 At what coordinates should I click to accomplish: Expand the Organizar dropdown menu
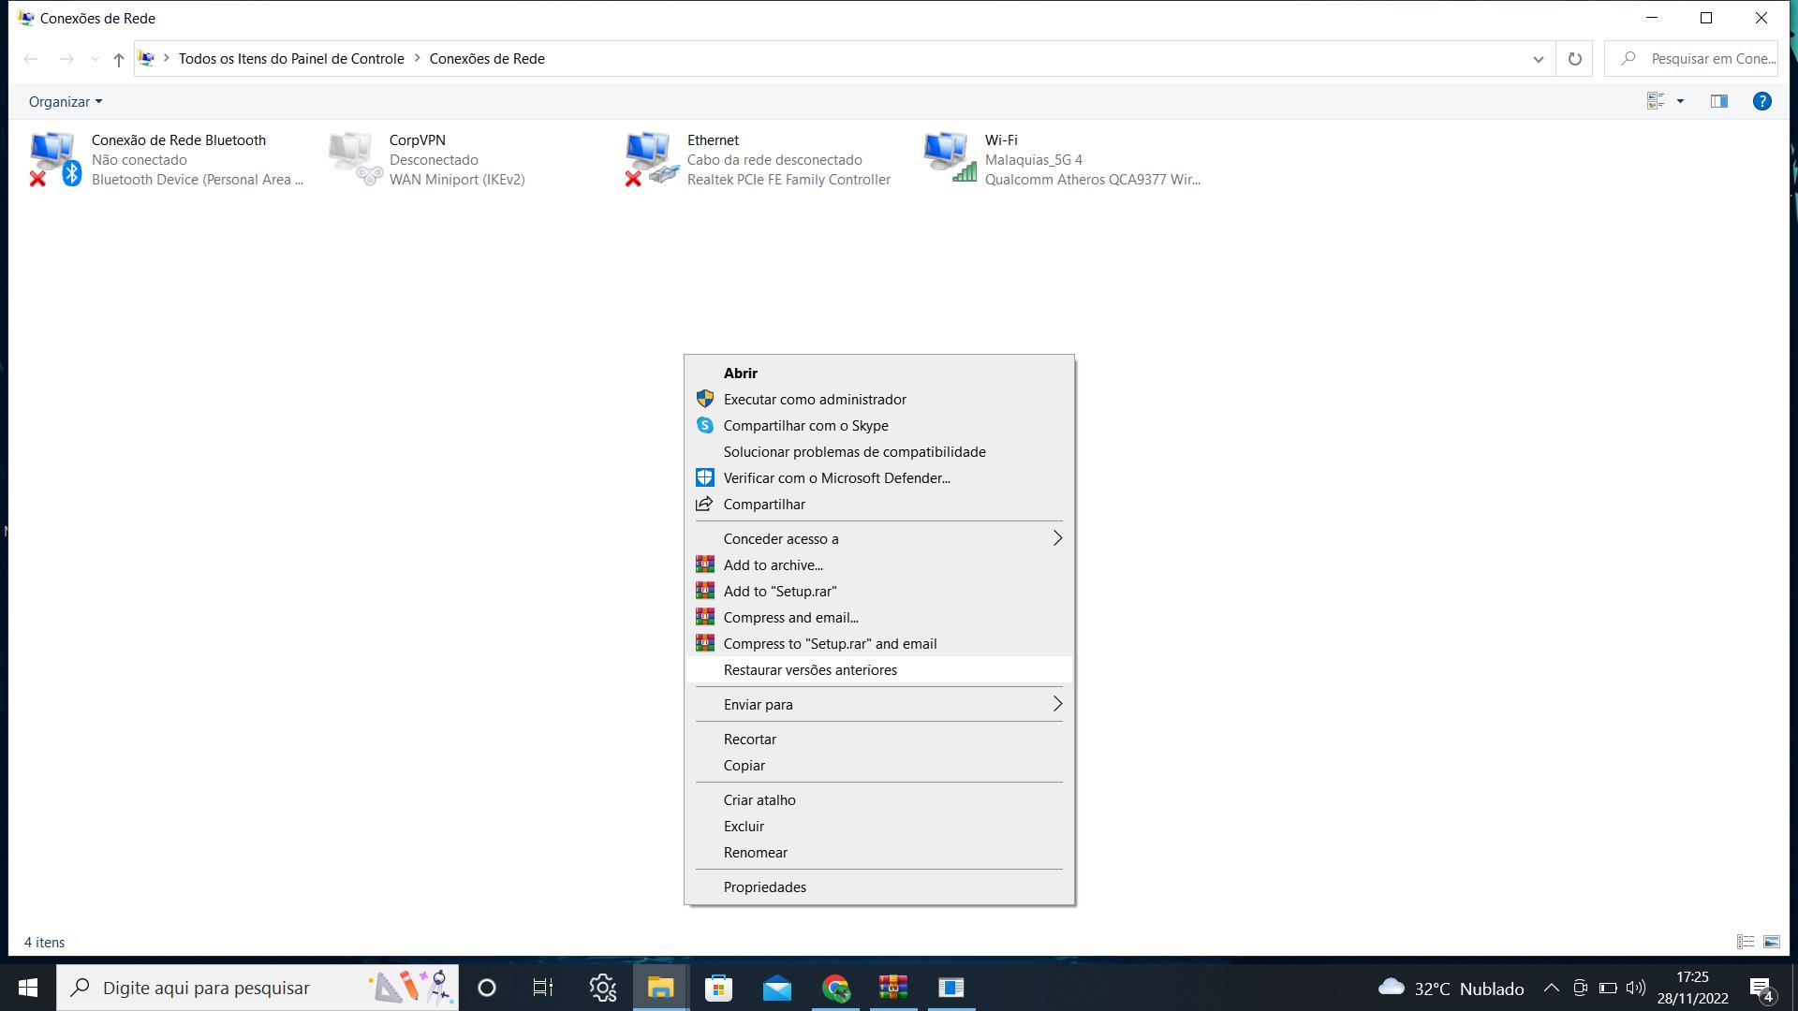pos(65,101)
